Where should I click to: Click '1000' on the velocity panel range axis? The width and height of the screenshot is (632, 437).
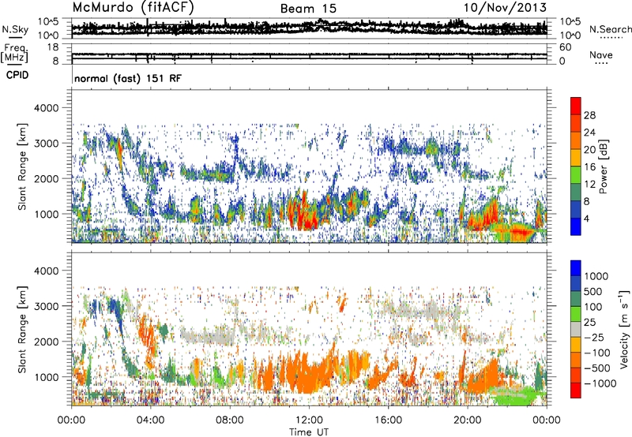click(48, 377)
